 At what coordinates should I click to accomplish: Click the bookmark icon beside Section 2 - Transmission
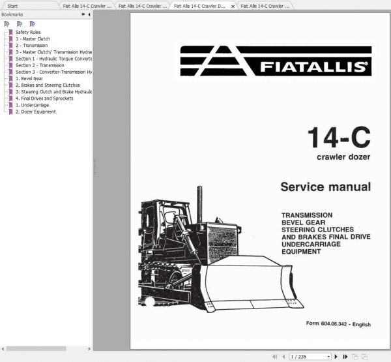click(x=10, y=65)
